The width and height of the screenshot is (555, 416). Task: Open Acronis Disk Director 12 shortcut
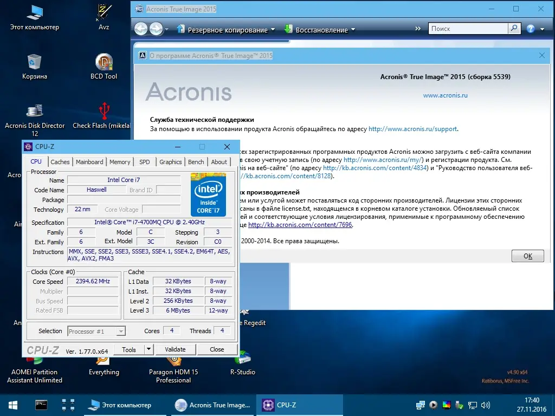tap(34, 120)
